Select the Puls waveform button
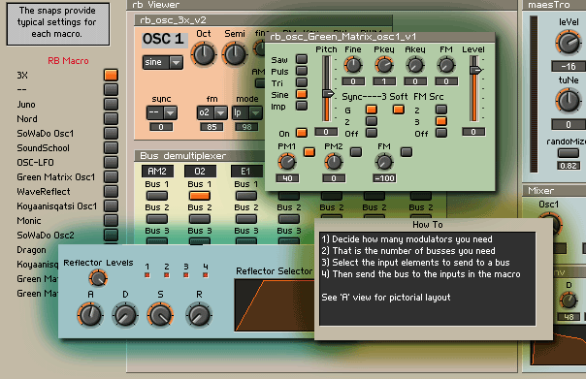The height and width of the screenshot is (379, 586). pos(302,71)
